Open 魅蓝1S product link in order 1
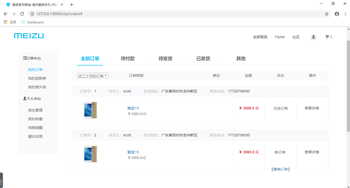 pyautogui.click(x=133, y=108)
